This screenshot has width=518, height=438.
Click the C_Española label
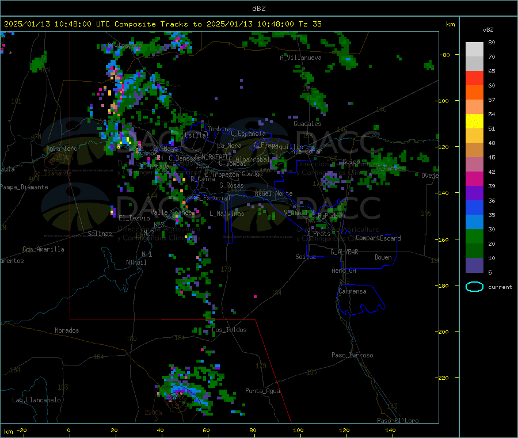[248, 134]
